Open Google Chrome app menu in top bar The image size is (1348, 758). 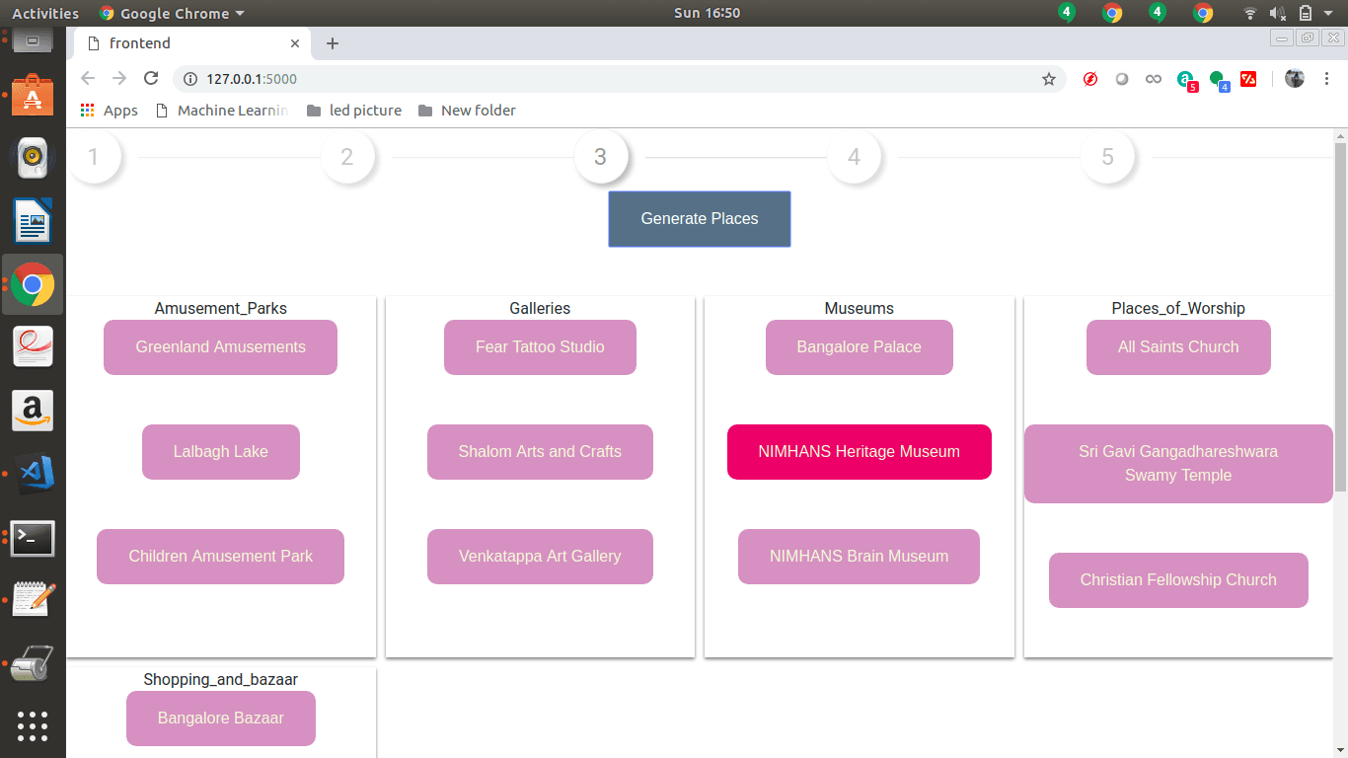pos(173,13)
